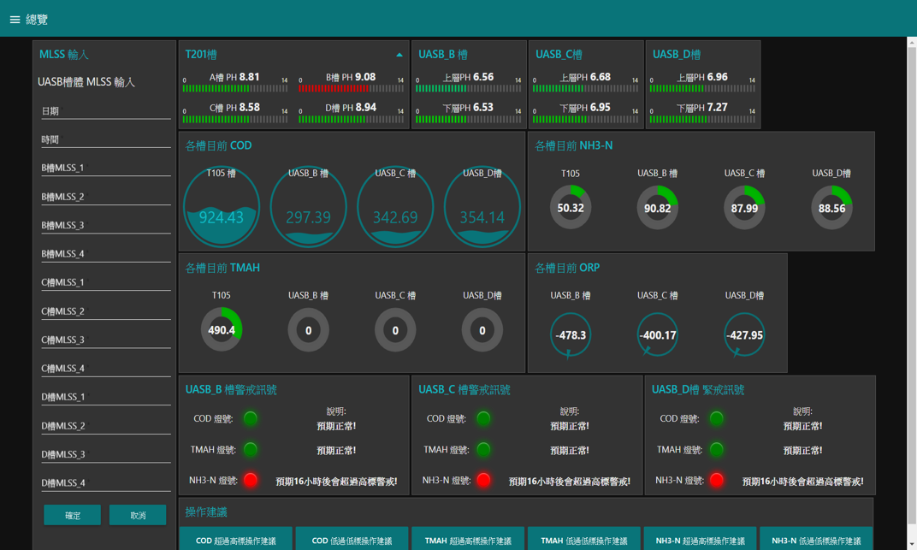917x550 pixels.
Task: Click the 總覽 page title
Action: coord(37,20)
